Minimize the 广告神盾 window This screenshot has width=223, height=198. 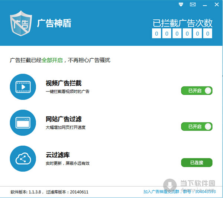(205, 5)
